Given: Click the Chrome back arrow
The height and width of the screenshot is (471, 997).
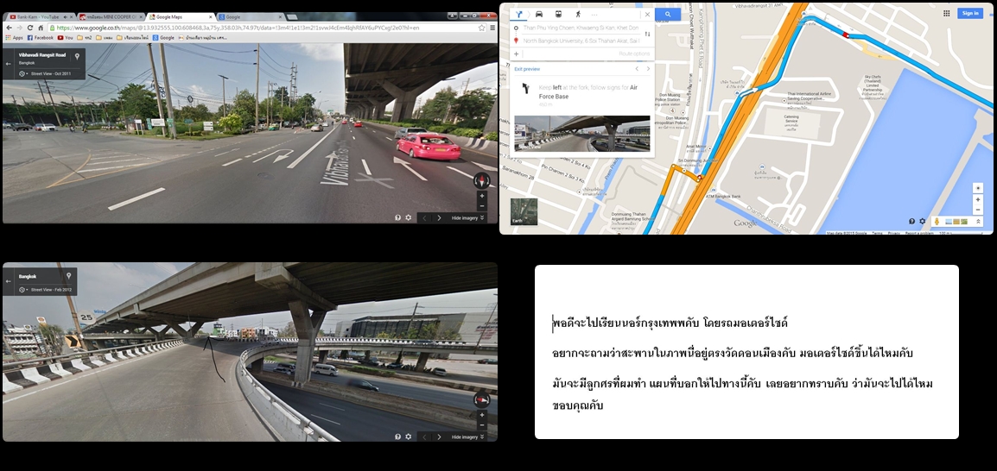Looking at the screenshot, I should tap(9, 28).
